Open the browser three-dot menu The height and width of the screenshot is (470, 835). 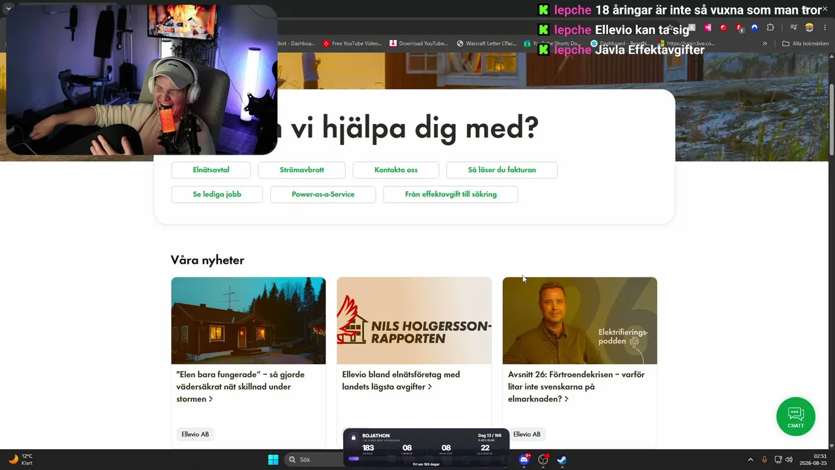[x=824, y=27]
